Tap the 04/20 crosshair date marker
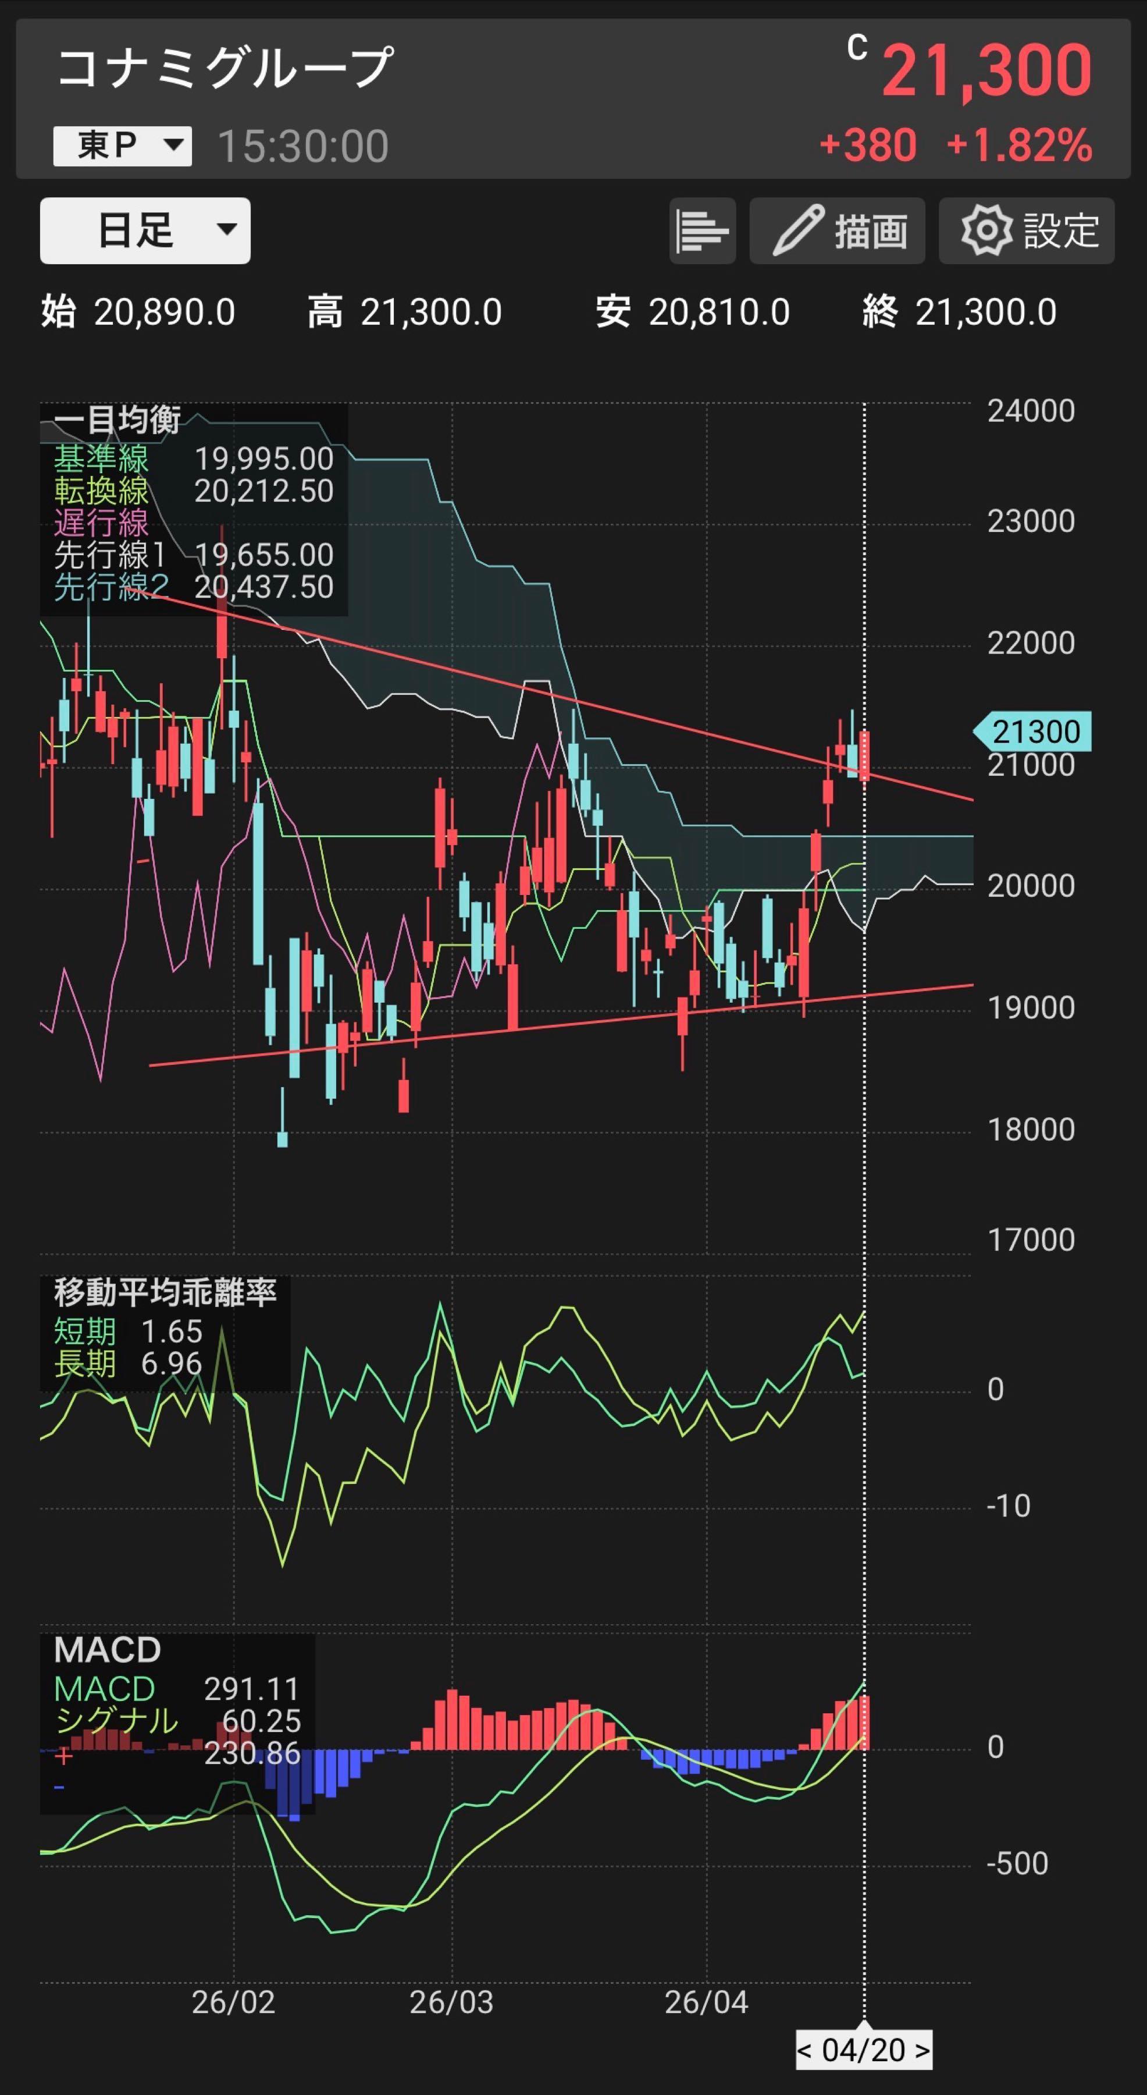 (863, 2050)
